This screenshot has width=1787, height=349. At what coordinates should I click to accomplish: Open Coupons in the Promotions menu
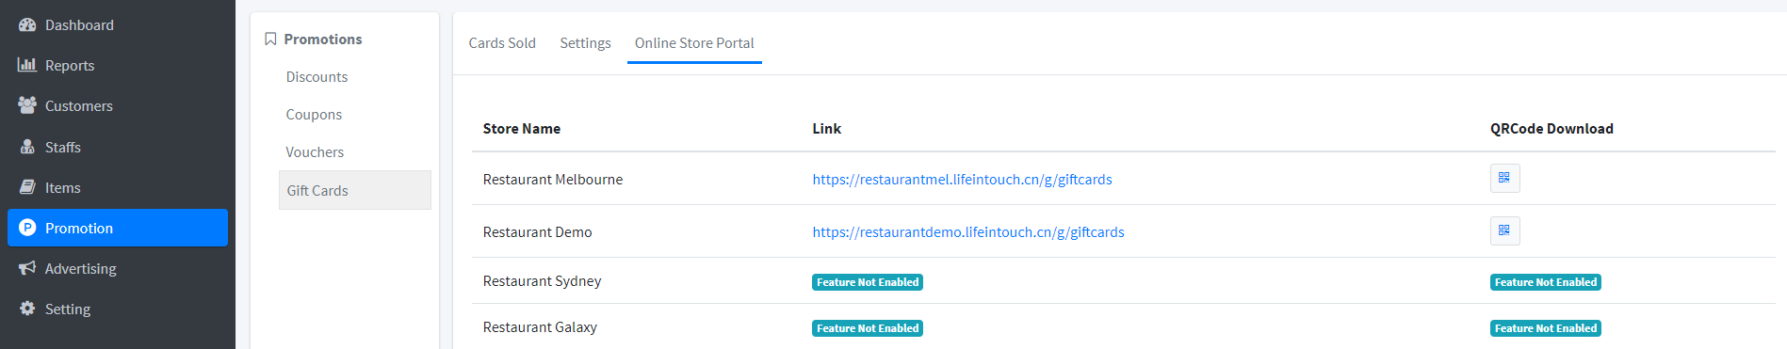(314, 115)
